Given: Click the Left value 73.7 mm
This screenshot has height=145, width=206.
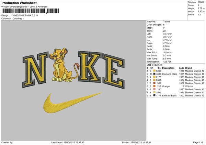Looking at the screenshot, I should click(x=168, y=34).
